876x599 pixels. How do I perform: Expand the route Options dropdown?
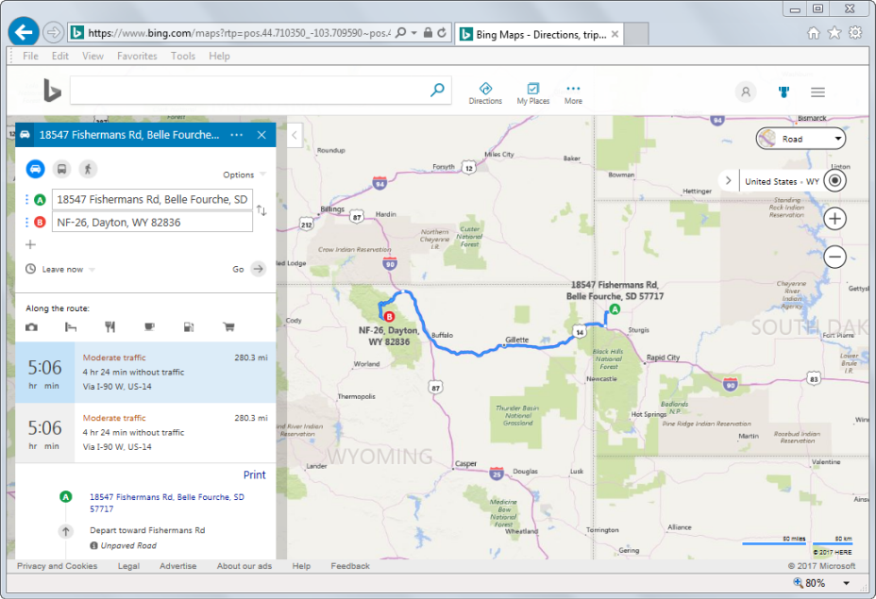coord(244,175)
